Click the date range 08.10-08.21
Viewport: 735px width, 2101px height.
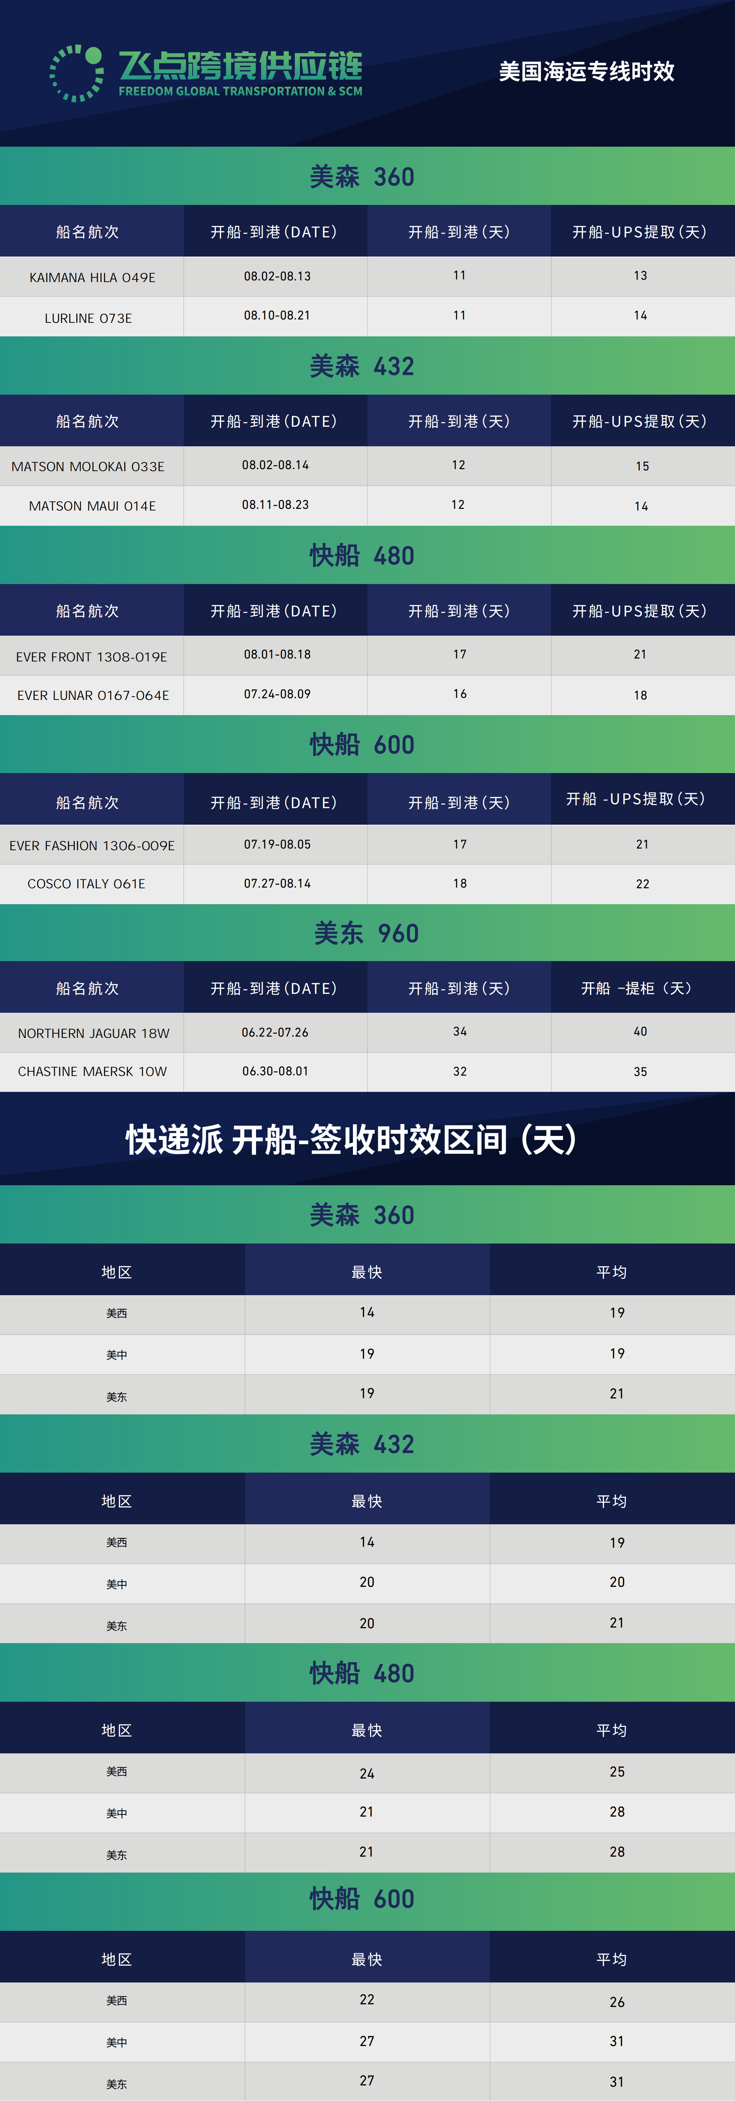tap(277, 316)
